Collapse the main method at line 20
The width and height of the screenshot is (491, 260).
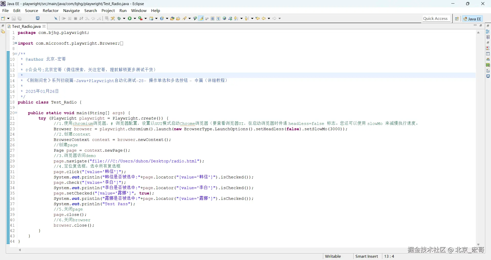(16, 113)
